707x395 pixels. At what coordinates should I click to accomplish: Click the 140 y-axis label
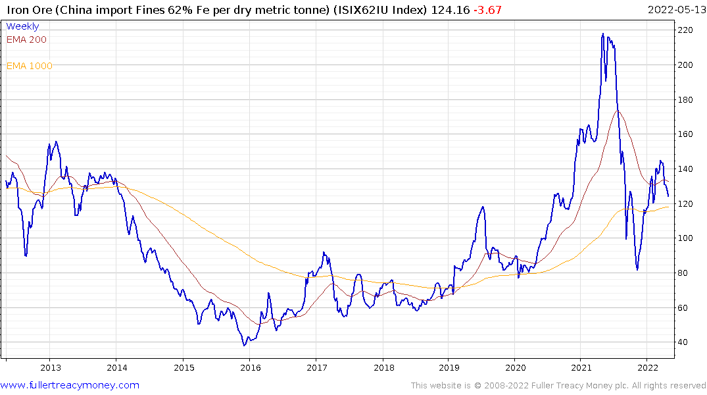point(685,169)
